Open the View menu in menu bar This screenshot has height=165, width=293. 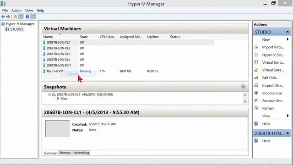tap(29, 11)
